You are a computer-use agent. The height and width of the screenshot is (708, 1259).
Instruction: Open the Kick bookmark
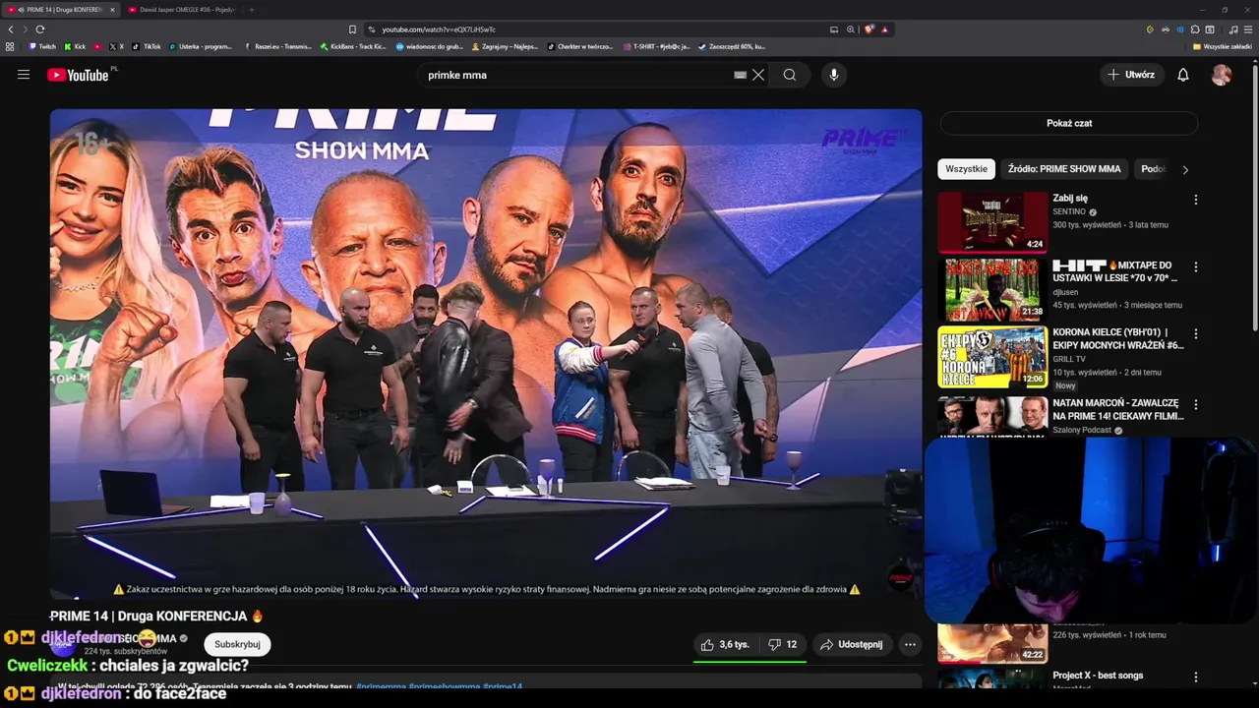click(x=75, y=46)
